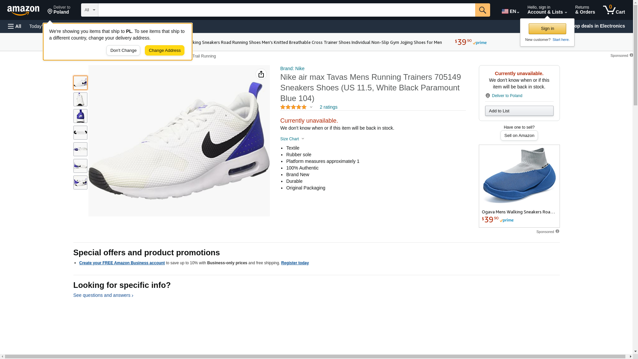Click the share icon on the product image
Screen dimensions: 638x359
tap(261, 74)
